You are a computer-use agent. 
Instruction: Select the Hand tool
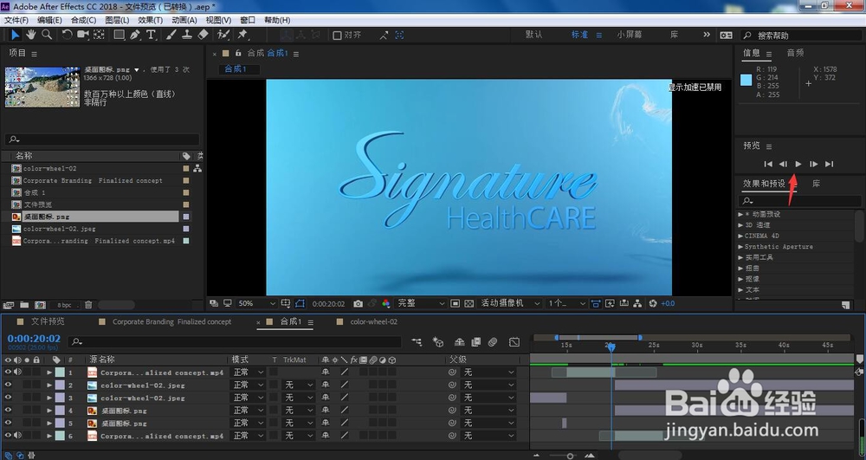(31, 35)
